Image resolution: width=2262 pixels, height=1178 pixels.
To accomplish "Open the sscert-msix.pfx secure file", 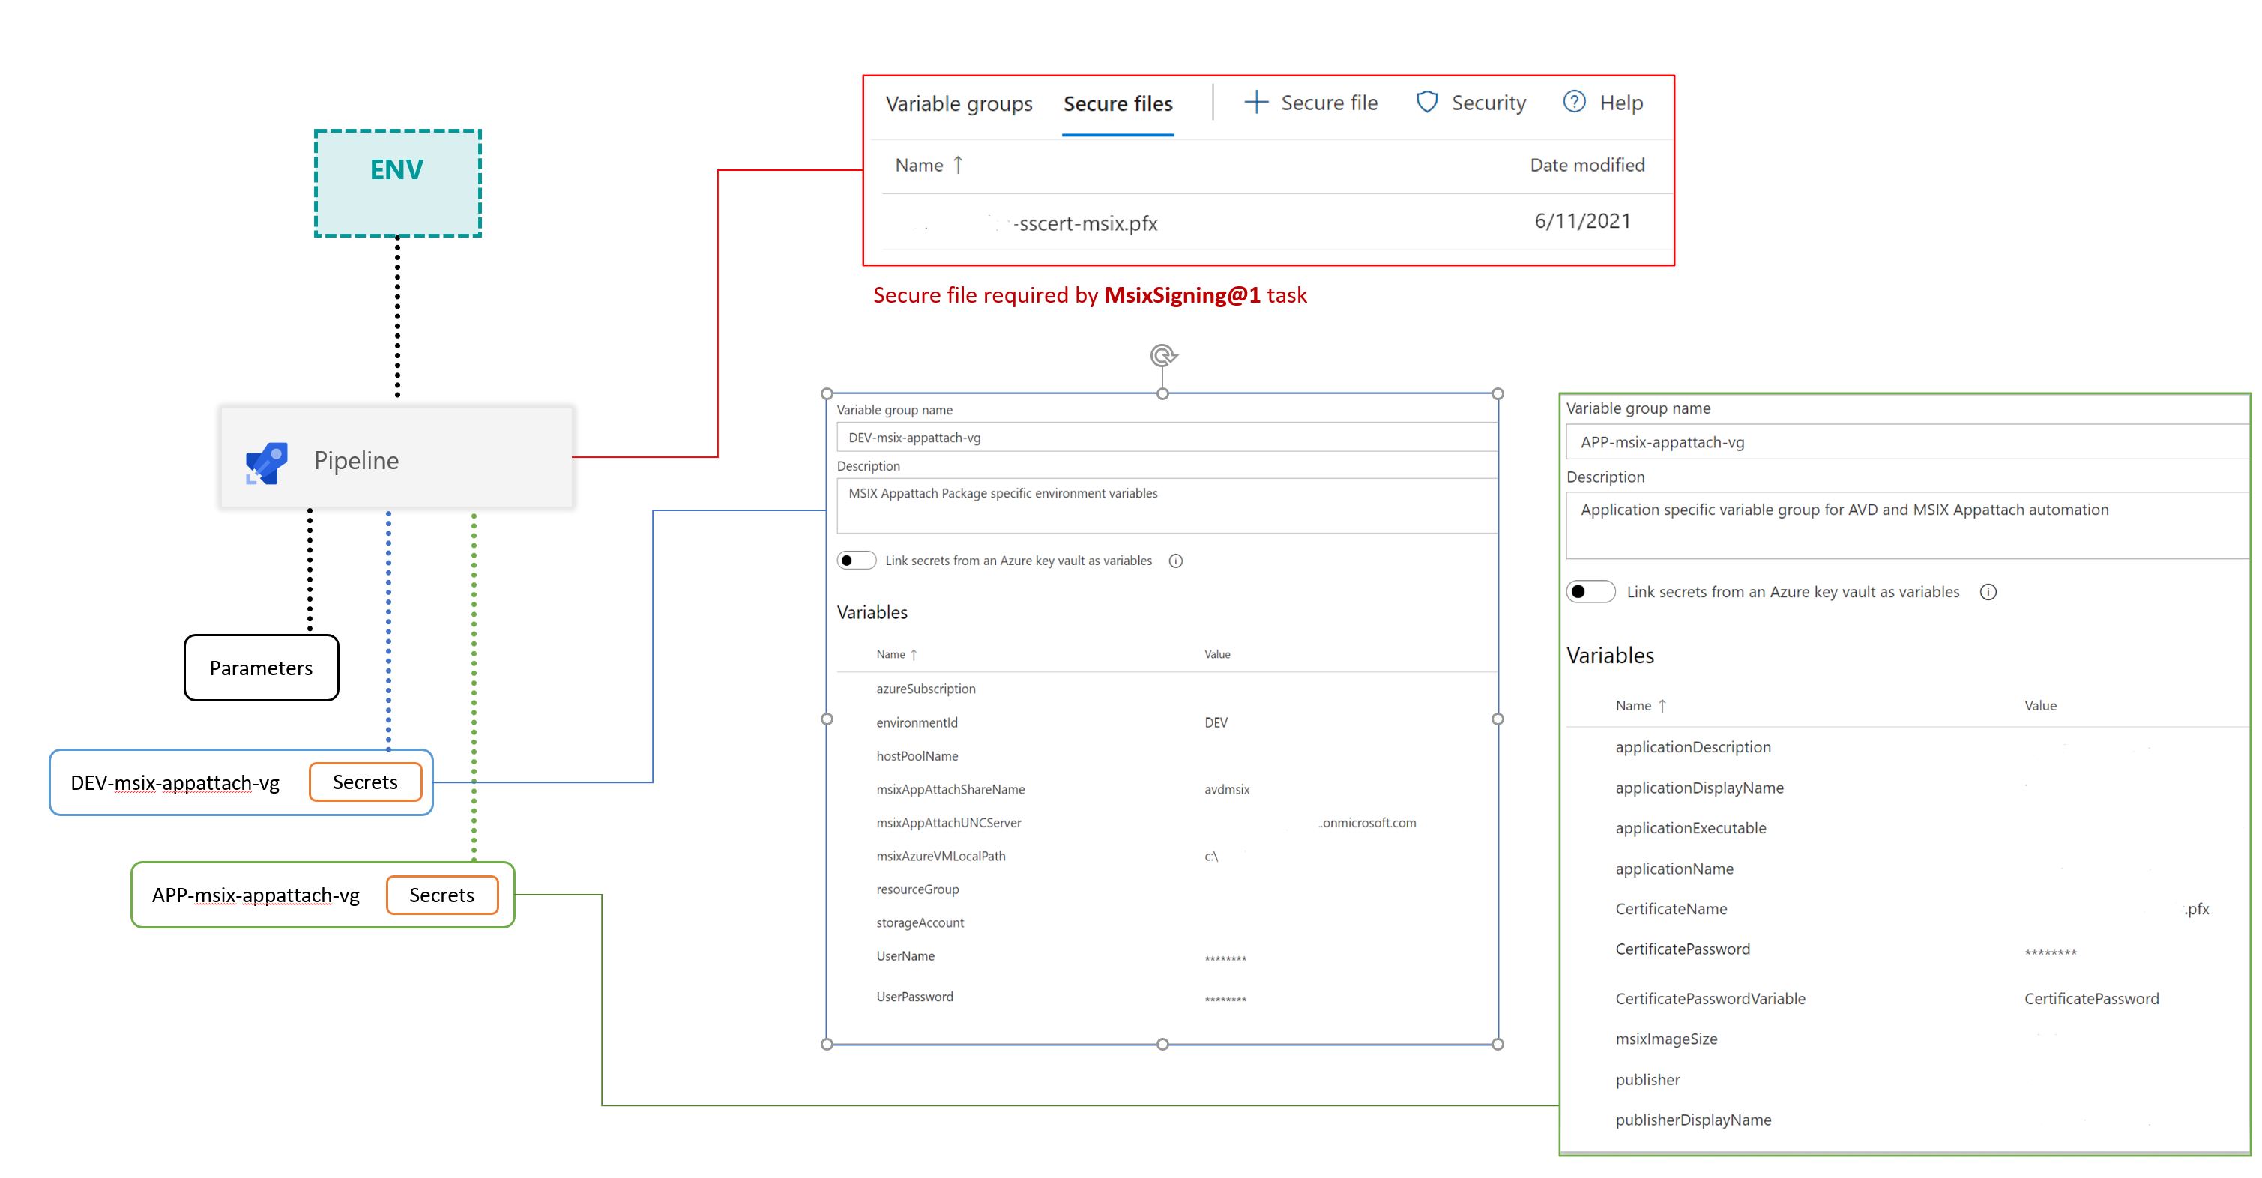I will coord(1085,224).
